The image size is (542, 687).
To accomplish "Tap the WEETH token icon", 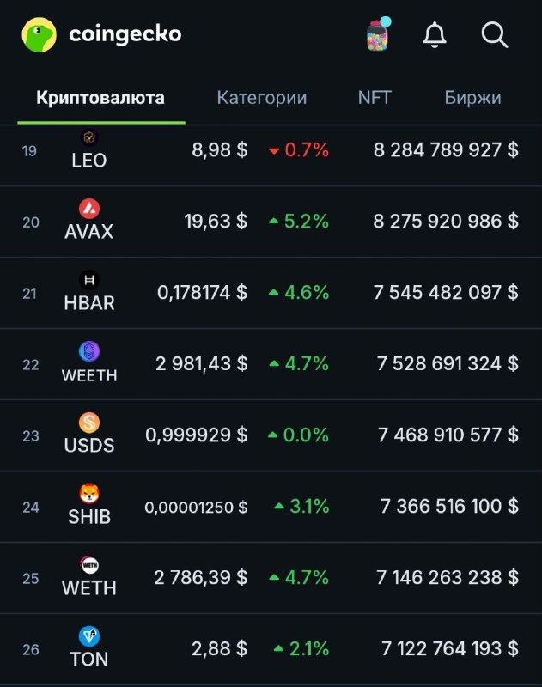I will click(x=89, y=351).
